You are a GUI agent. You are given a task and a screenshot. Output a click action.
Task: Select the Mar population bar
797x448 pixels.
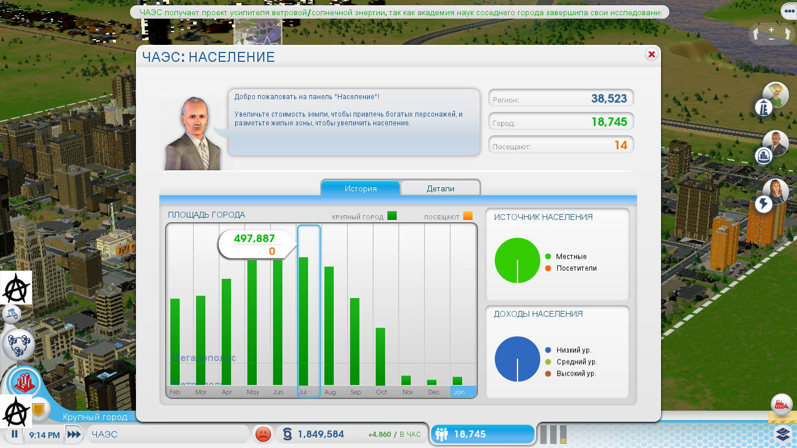coord(201,341)
